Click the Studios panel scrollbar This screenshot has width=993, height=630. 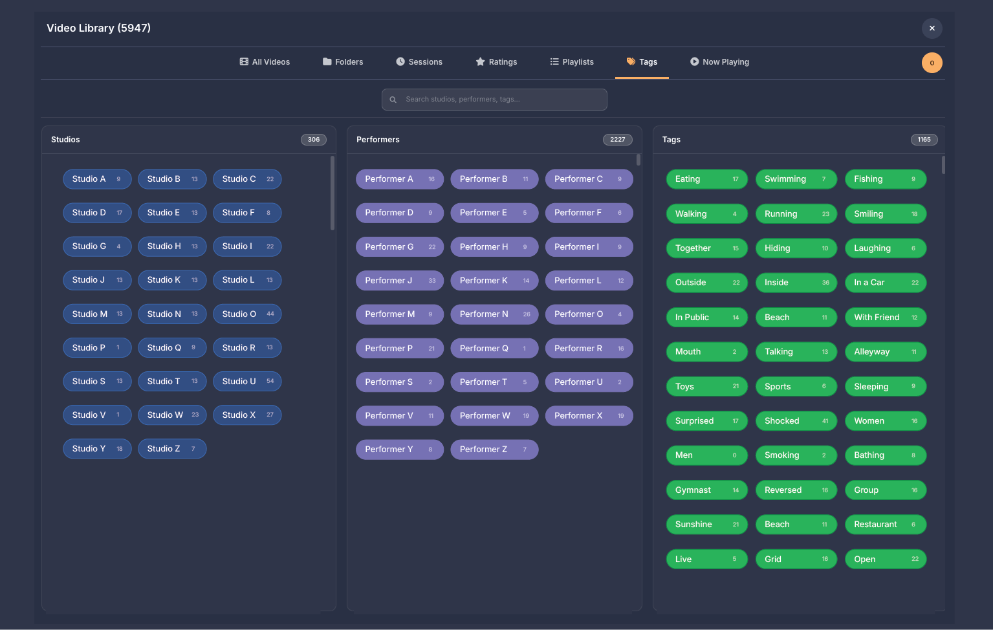pos(333,193)
